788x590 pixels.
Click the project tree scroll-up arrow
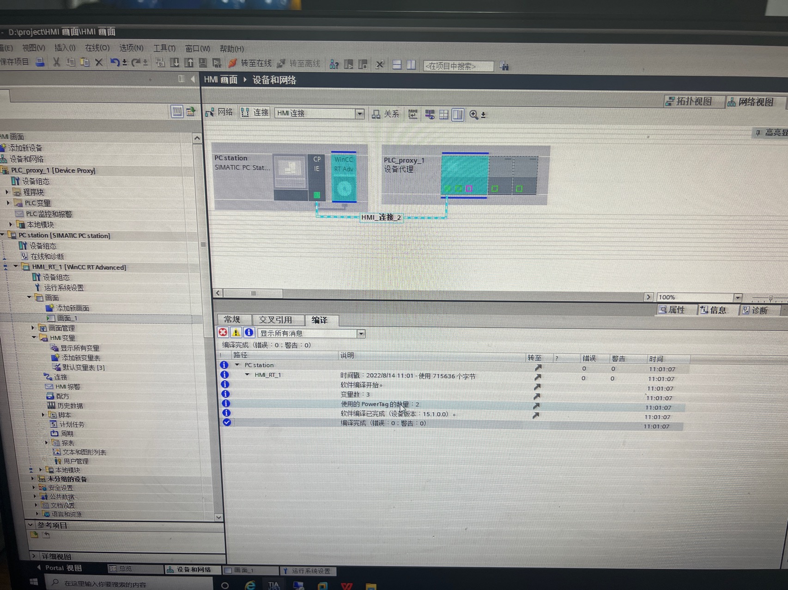(x=197, y=138)
